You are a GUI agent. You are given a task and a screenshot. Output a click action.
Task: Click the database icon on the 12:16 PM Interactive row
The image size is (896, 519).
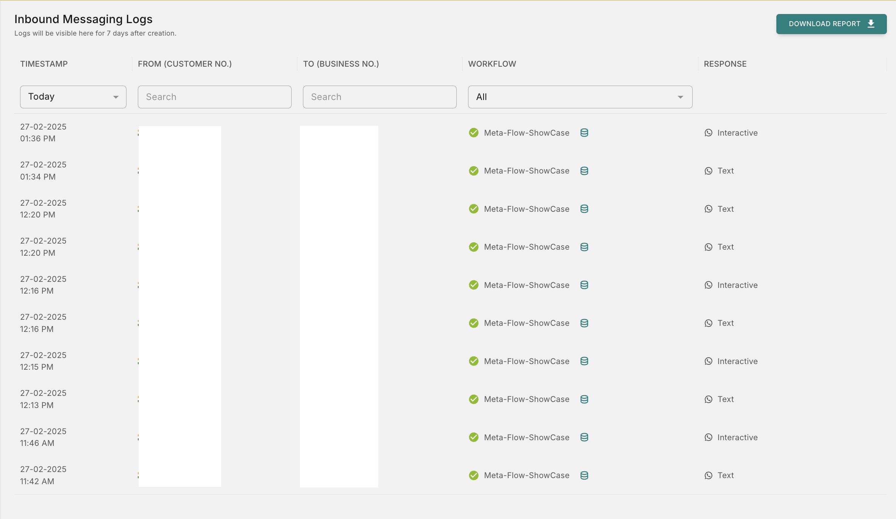click(x=584, y=285)
